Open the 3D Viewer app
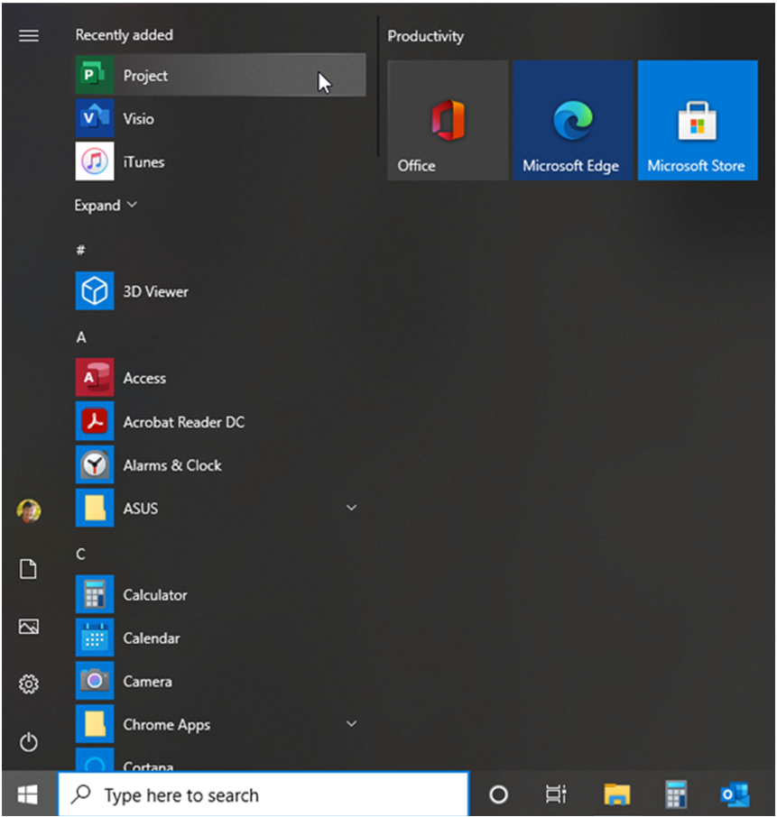 [x=155, y=292]
